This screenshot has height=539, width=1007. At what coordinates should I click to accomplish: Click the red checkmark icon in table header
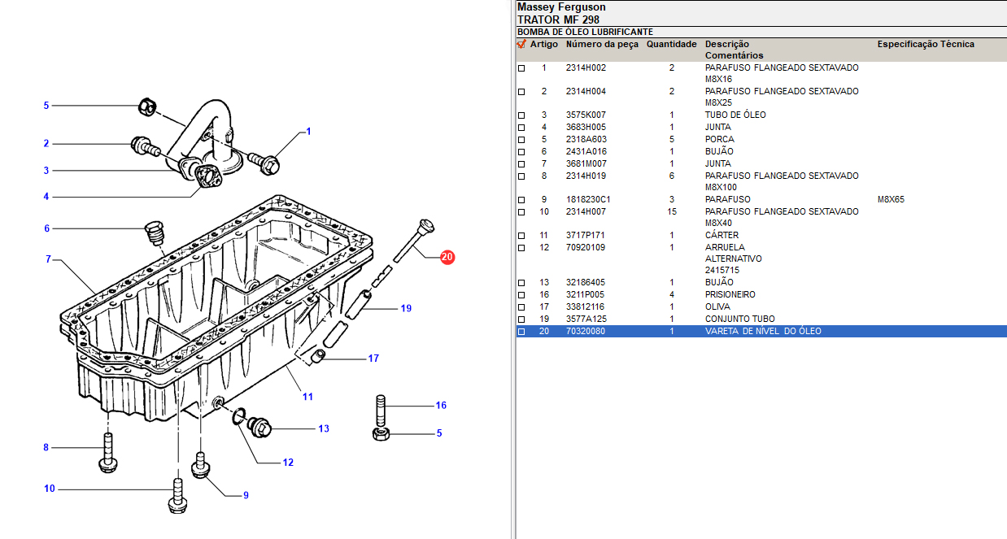coord(521,44)
